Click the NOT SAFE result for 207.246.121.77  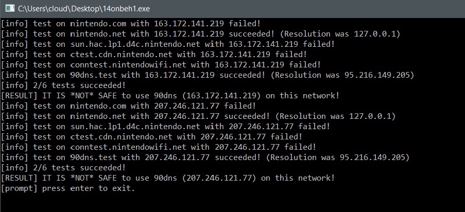tap(168, 178)
